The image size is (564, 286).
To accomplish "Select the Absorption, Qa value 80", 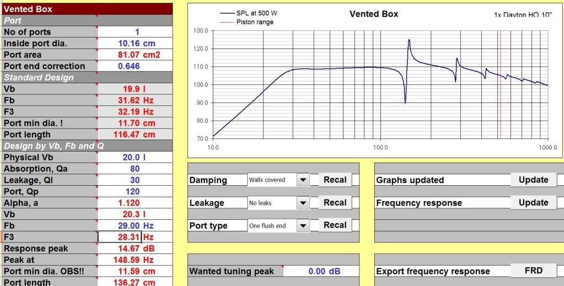I will pyautogui.click(x=135, y=169).
